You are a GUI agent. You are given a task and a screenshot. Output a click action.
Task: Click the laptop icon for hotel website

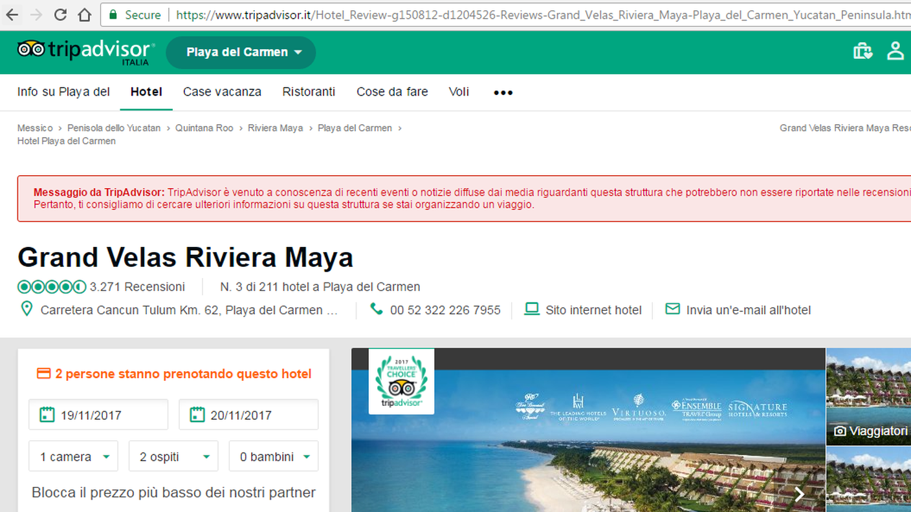click(532, 309)
